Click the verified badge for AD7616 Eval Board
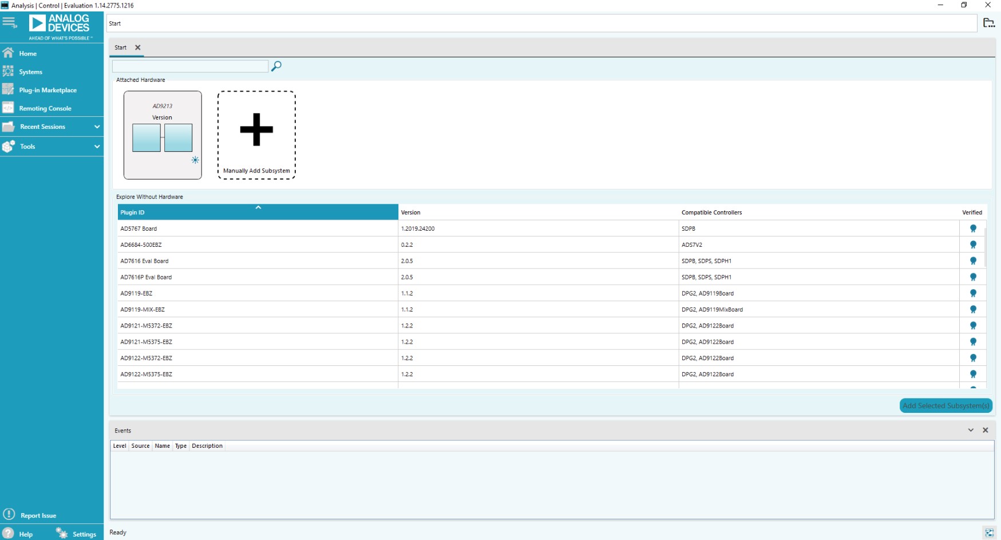The image size is (1001, 540). pyautogui.click(x=974, y=261)
